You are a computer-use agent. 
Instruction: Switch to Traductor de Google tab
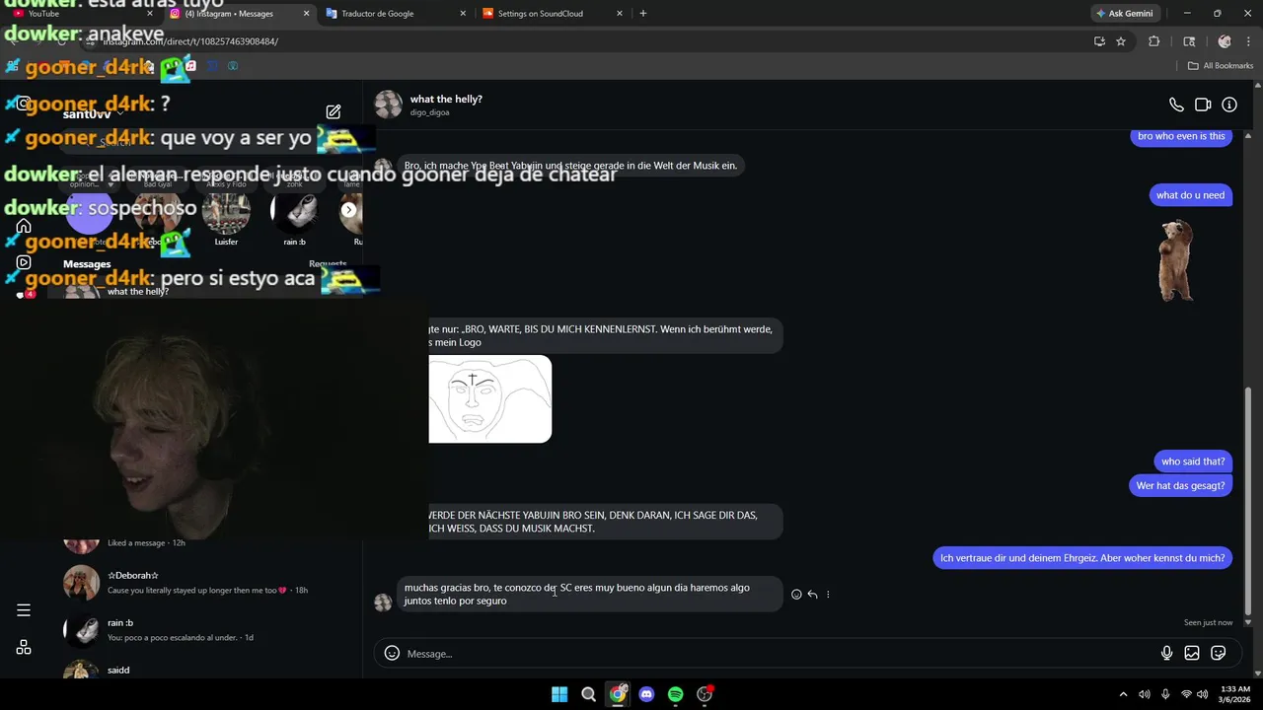pyautogui.click(x=396, y=14)
